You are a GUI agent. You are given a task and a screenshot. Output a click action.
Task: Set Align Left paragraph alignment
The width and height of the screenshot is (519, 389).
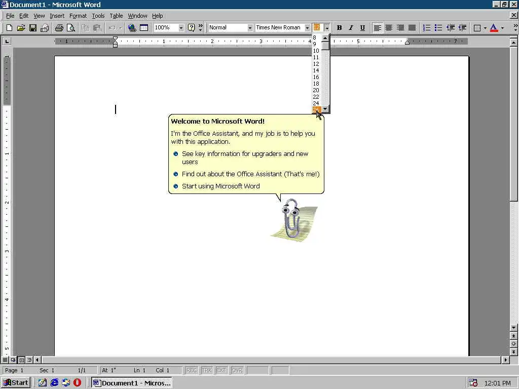coord(377,28)
